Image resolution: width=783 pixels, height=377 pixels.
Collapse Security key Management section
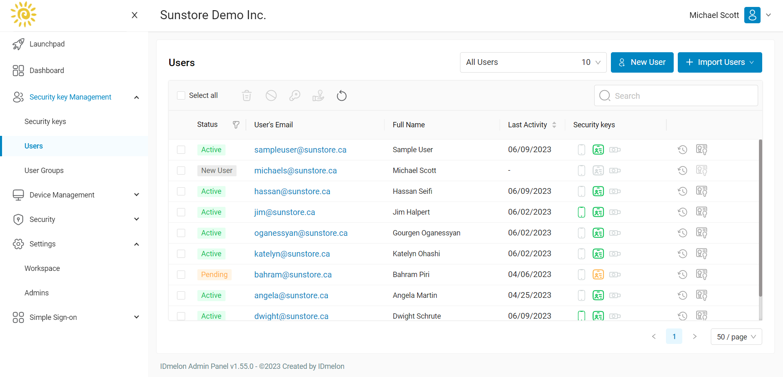137,97
